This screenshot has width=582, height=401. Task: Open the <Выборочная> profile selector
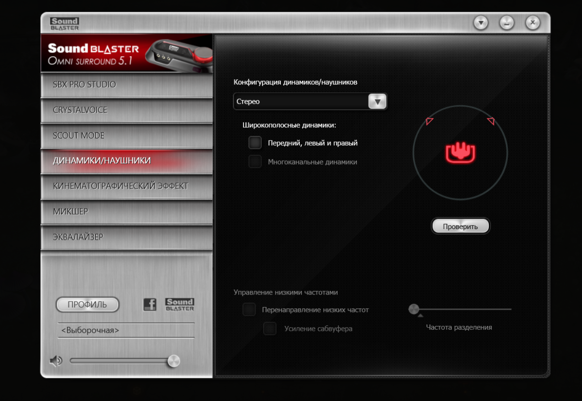[126, 330]
